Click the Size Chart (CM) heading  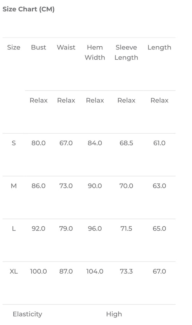29,10
